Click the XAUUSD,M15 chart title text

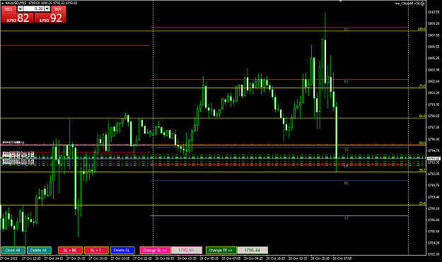[16, 3]
